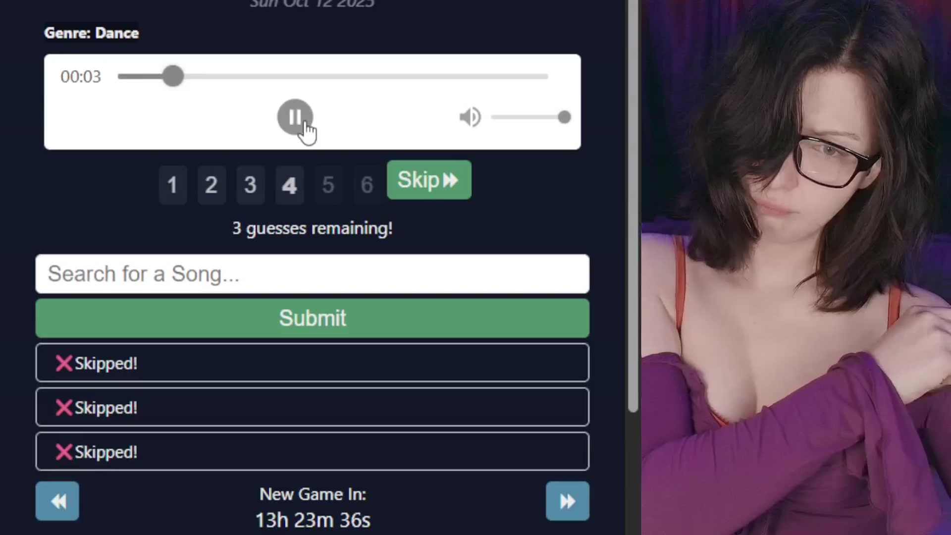The image size is (951, 535).
Task: Click the third Skipped! guess row
Action: pyautogui.click(x=313, y=451)
